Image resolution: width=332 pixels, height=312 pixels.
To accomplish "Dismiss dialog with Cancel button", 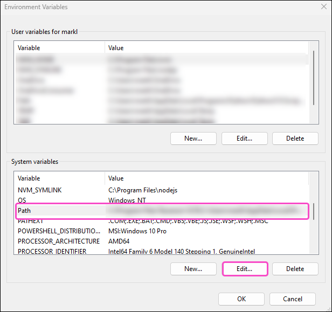I will [x=293, y=299].
